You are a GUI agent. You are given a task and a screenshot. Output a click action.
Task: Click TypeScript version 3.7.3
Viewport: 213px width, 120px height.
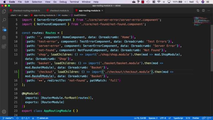[188, 118]
